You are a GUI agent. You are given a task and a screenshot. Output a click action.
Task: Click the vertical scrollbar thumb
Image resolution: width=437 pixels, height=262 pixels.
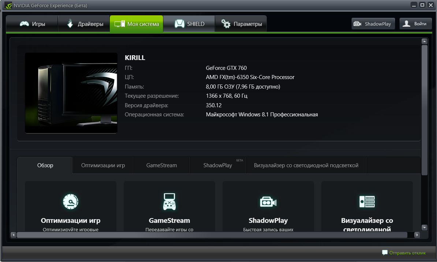click(x=425, y=110)
